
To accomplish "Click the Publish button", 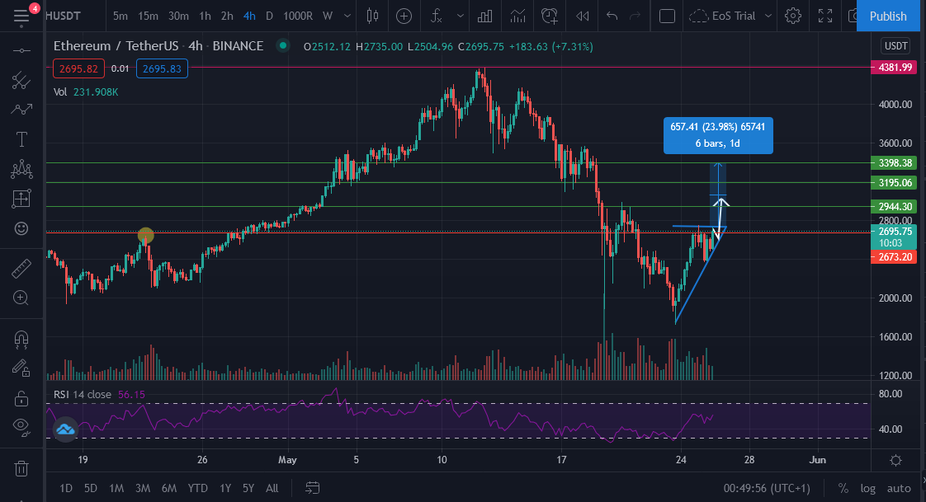I will click(887, 16).
